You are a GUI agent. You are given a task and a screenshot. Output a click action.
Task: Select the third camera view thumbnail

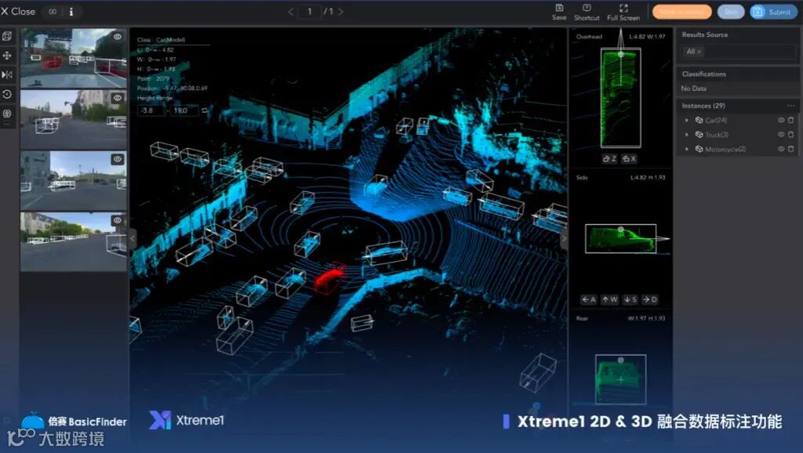click(x=73, y=180)
